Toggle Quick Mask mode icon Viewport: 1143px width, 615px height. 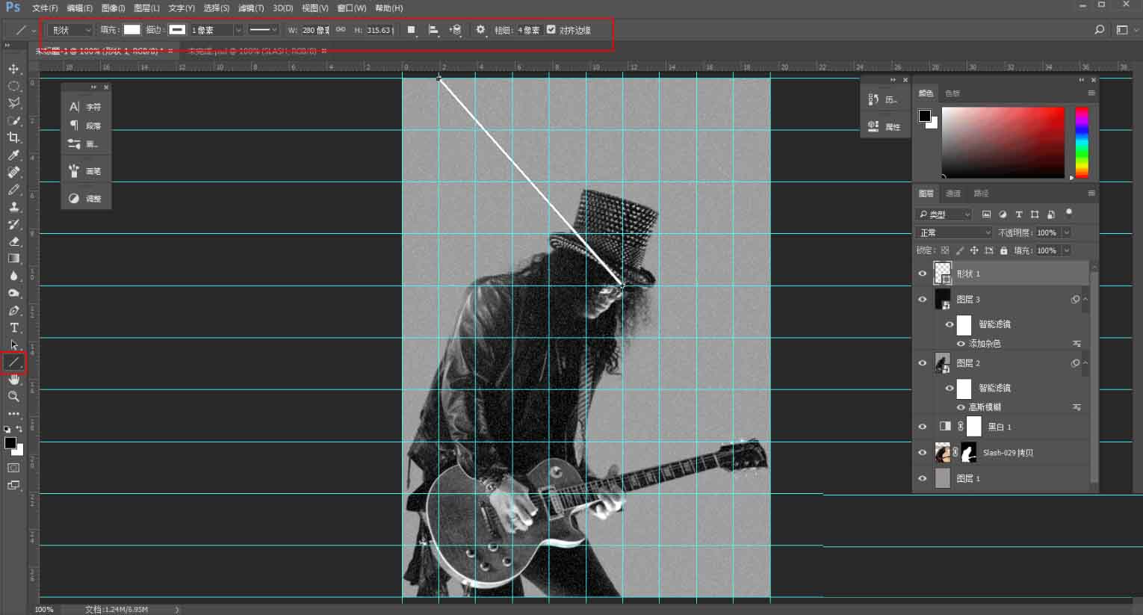tap(13, 468)
